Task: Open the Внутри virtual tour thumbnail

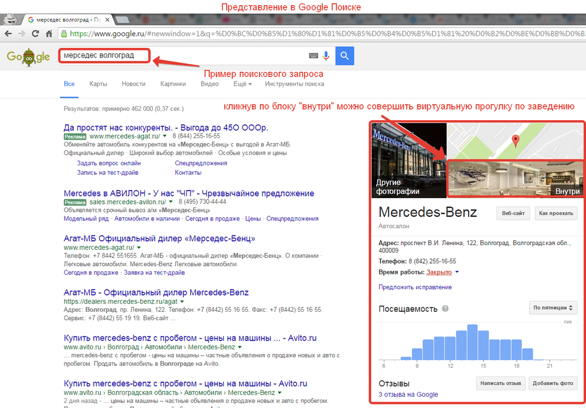Action: point(515,179)
